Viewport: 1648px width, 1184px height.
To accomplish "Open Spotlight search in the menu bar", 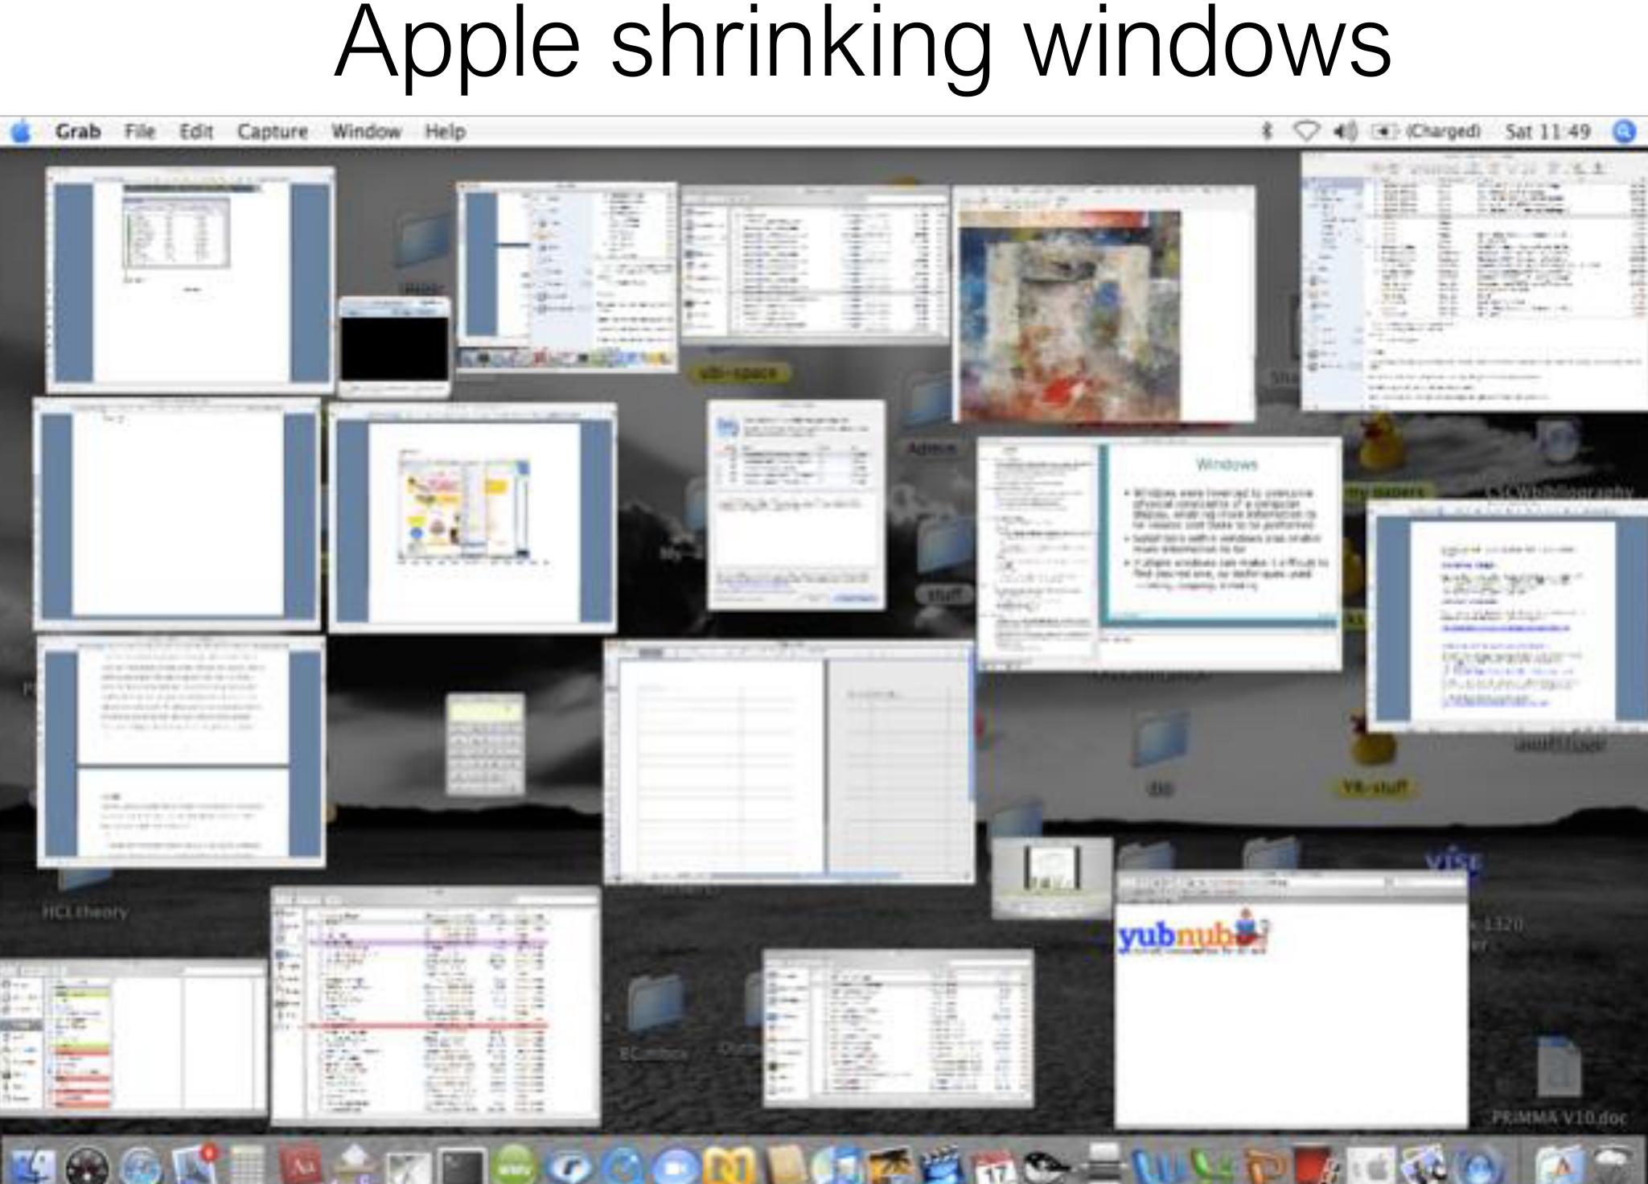I will click(1625, 131).
